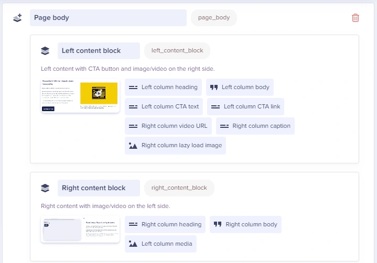Click the left_content_block slug label

point(177,51)
